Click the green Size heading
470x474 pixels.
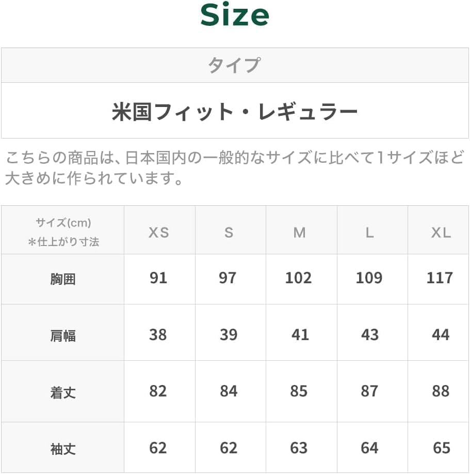tap(235, 16)
